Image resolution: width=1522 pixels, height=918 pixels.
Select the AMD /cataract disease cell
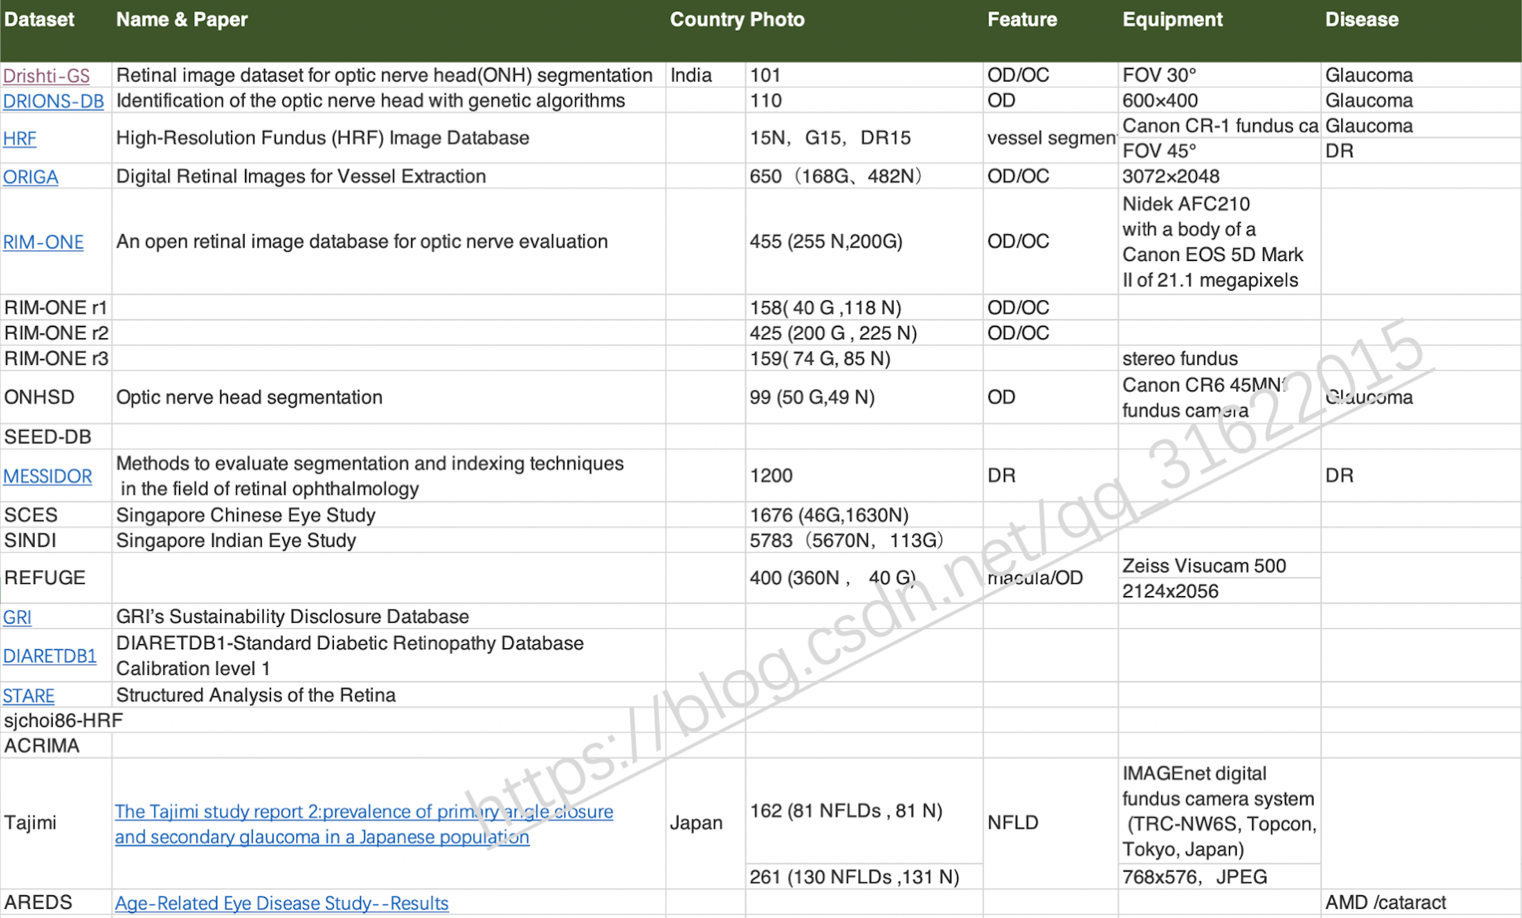(x=1421, y=902)
